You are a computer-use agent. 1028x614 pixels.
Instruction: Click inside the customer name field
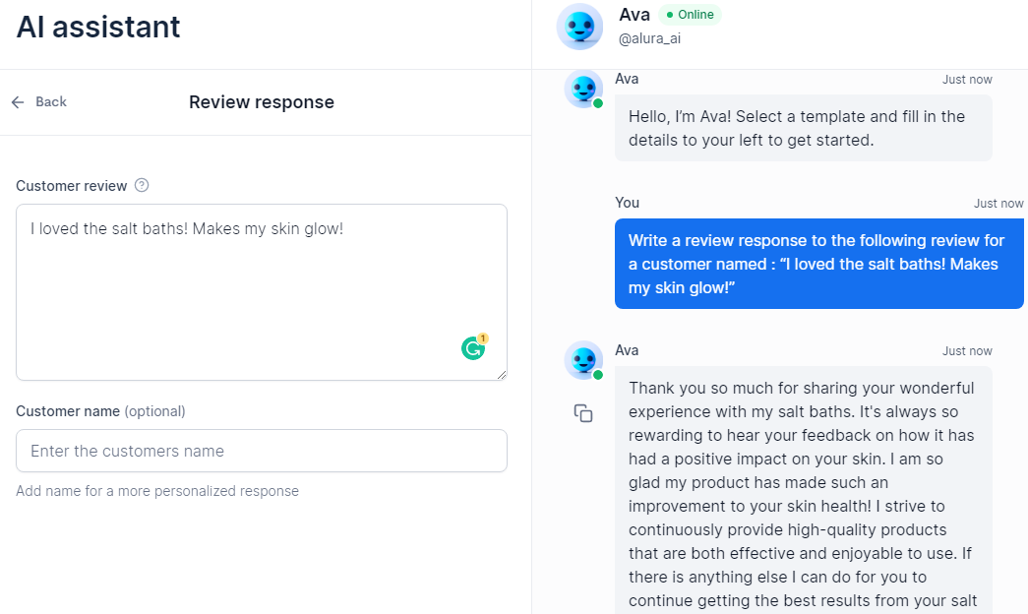coord(261,451)
